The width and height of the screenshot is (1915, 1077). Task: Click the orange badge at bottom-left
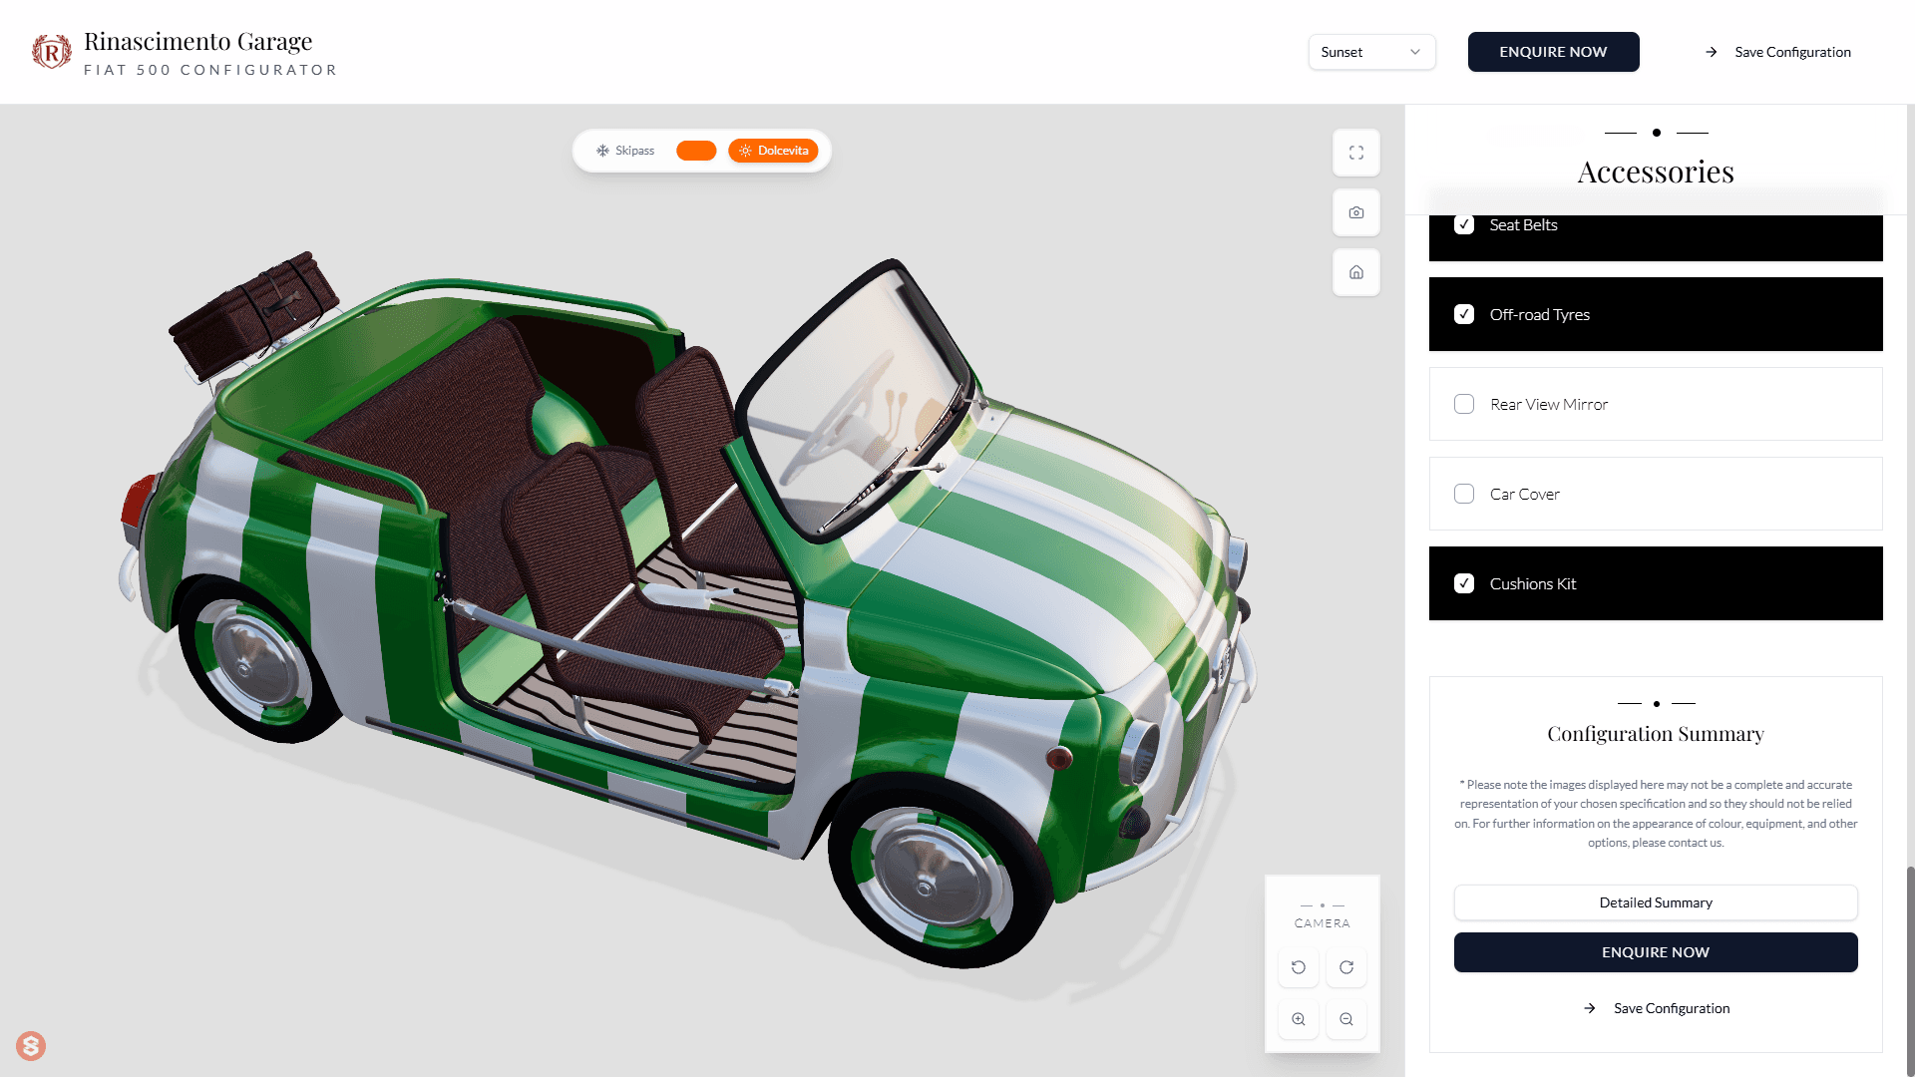coord(31,1045)
